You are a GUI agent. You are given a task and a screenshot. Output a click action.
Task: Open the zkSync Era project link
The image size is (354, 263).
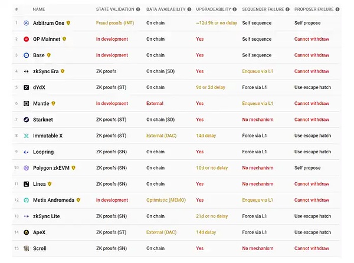coord(46,71)
